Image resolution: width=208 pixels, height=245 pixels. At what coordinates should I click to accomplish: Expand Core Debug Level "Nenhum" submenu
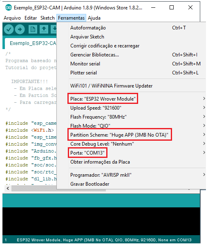(131, 144)
